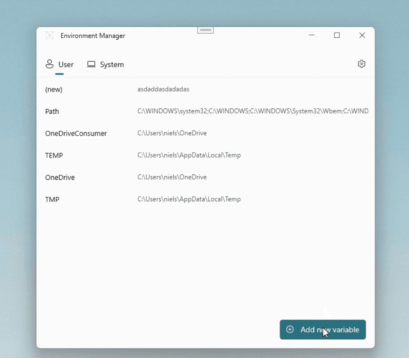Image resolution: width=409 pixels, height=358 pixels.
Task: Click the TMP row's value path
Action: click(189, 199)
